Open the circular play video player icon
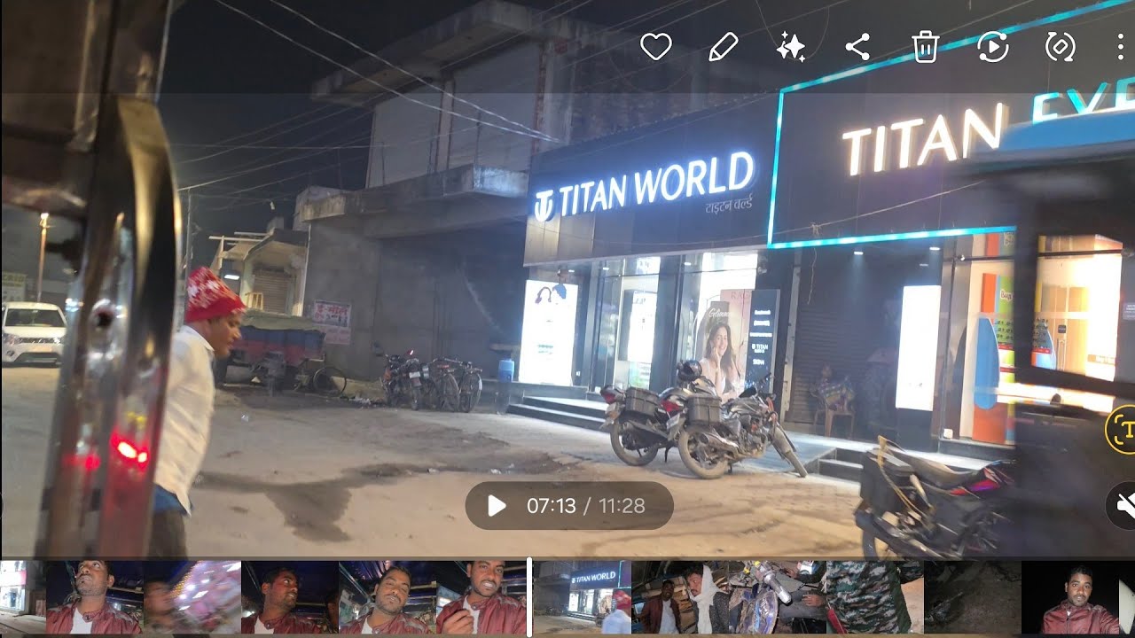The image size is (1135, 638). point(992,46)
